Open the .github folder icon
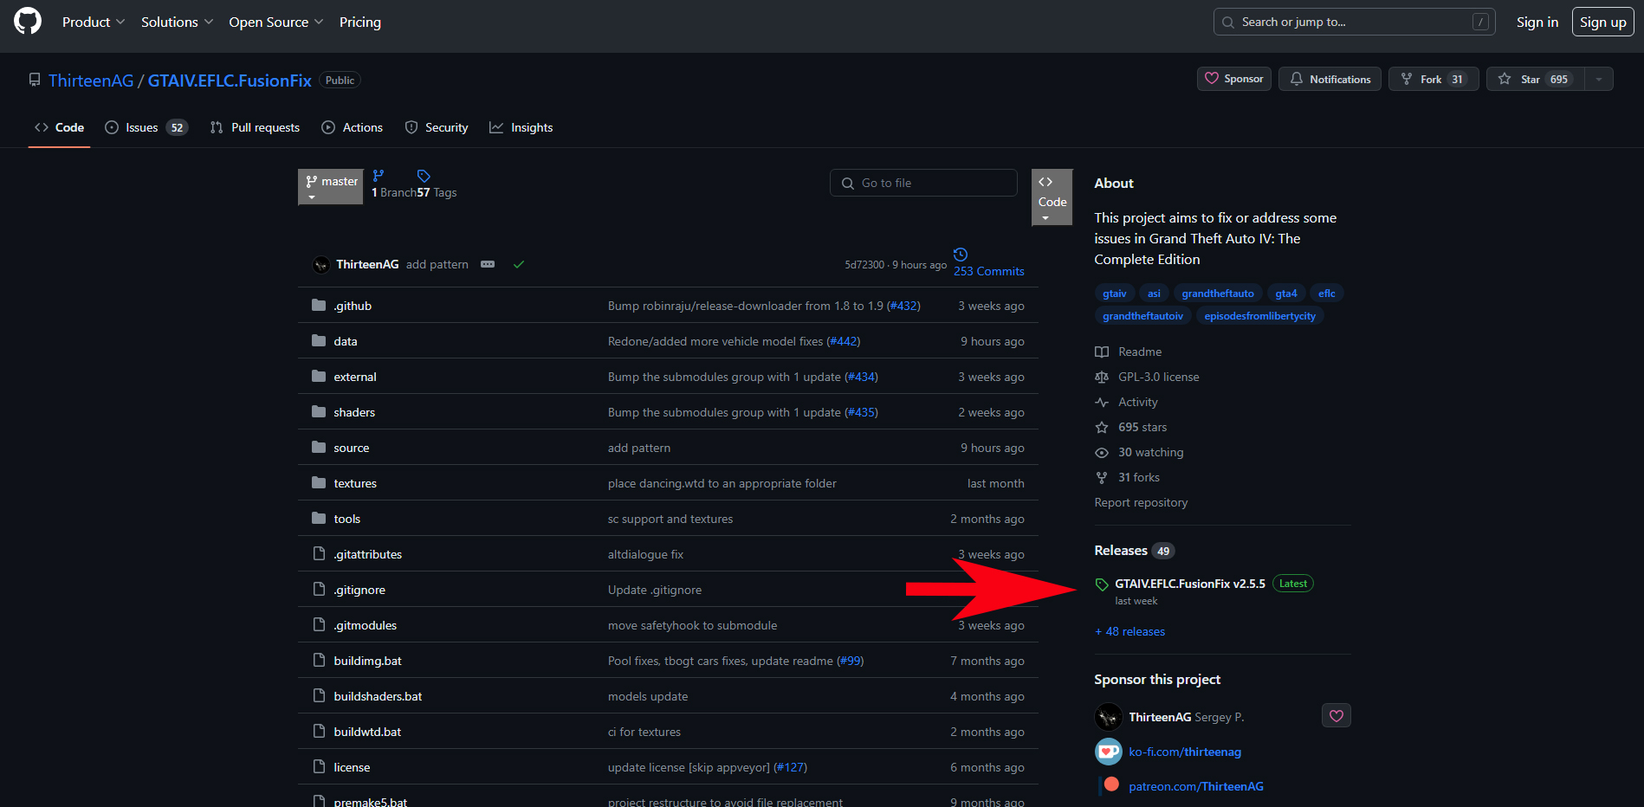Image resolution: width=1644 pixels, height=807 pixels. pyautogui.click(x=319, y=306)
